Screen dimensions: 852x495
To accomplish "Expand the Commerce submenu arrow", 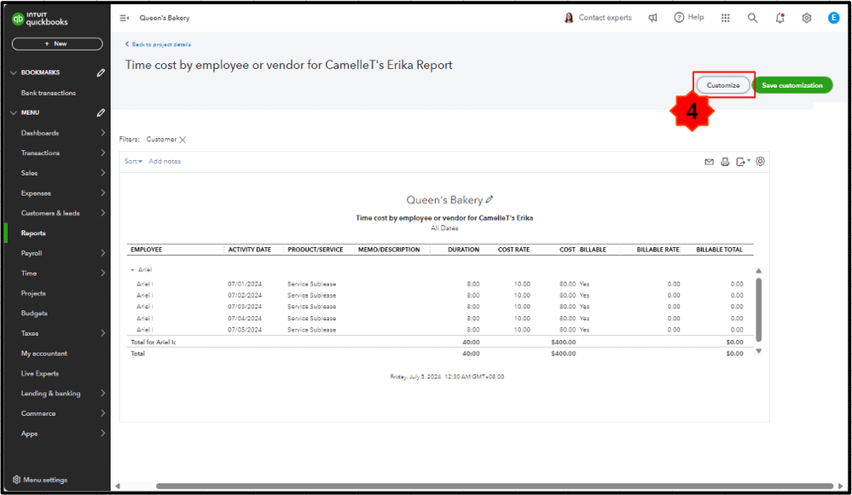I will coord(102,413).
